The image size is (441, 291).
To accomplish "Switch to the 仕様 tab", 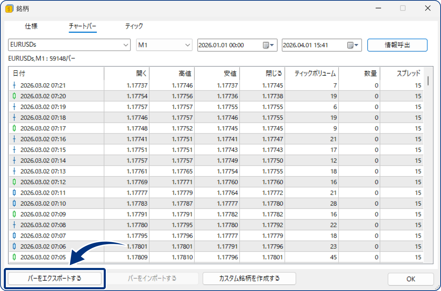I will point(31,26).
